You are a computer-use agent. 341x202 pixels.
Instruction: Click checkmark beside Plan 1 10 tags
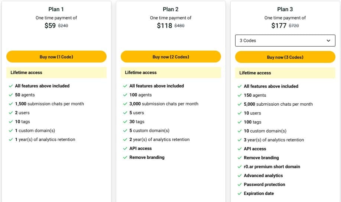pos(11,122)
